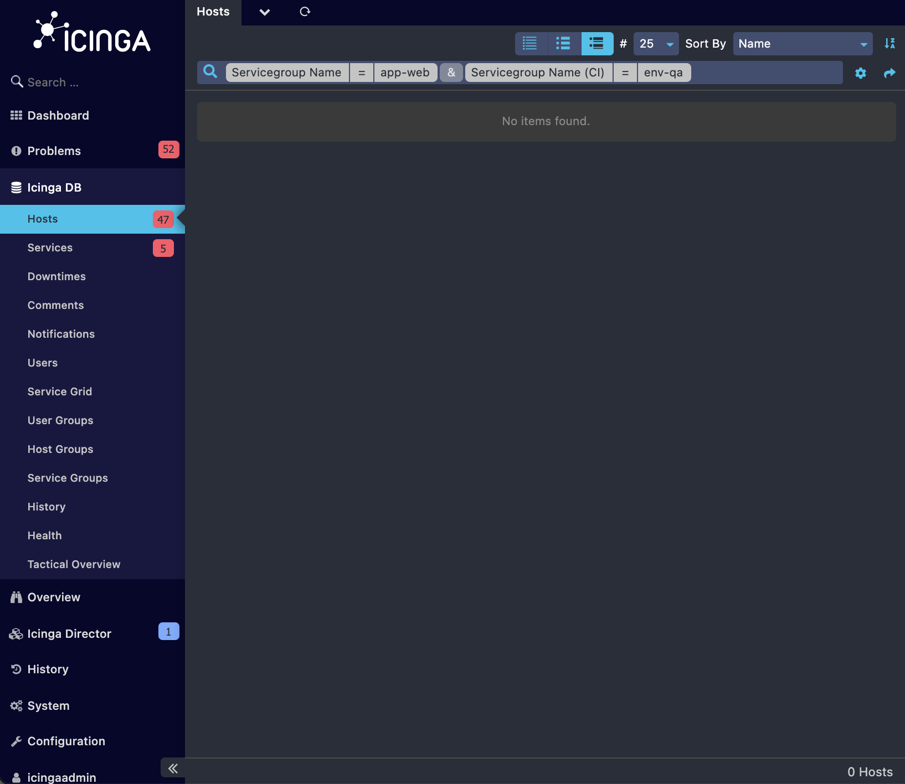Click the Services badge showing 5
This screenshot has height=784, width=905.
(163, 248)
